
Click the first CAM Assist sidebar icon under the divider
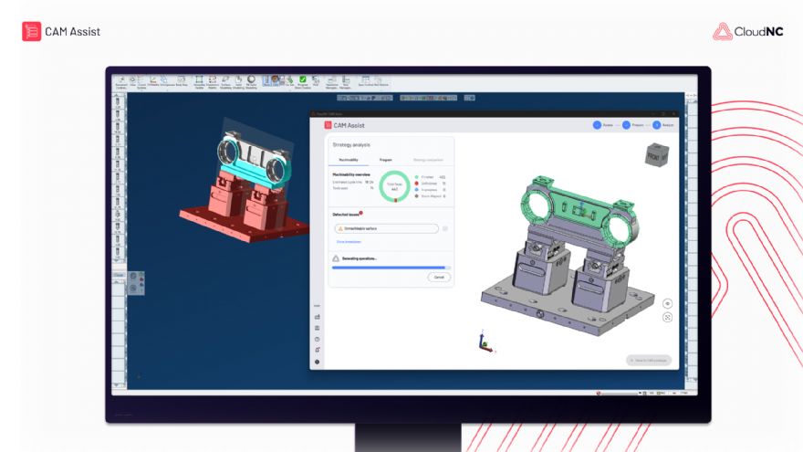(x=317, y=317)
